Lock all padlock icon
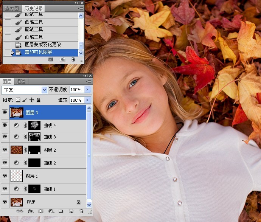Image resolution: width=261 pixels, height=222 pixels. click(39, 100)
